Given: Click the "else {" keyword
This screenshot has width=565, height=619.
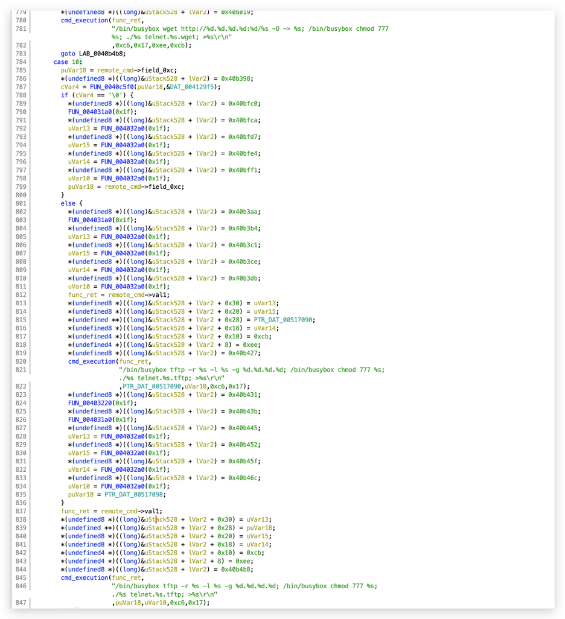Looking at the screenshot, I should 71,203.
